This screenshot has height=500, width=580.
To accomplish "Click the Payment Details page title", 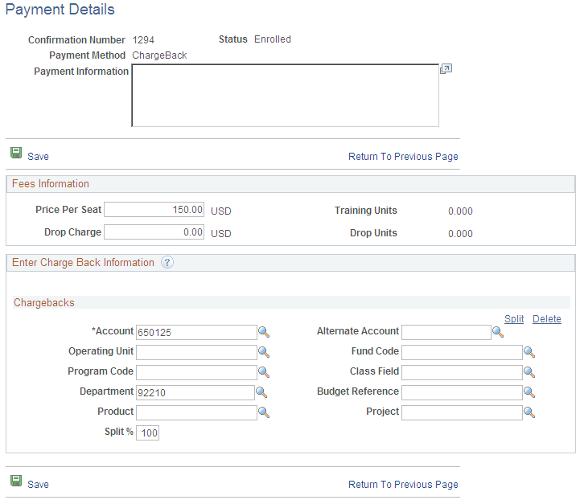I will pyautogui.click(x=60, y=10).
